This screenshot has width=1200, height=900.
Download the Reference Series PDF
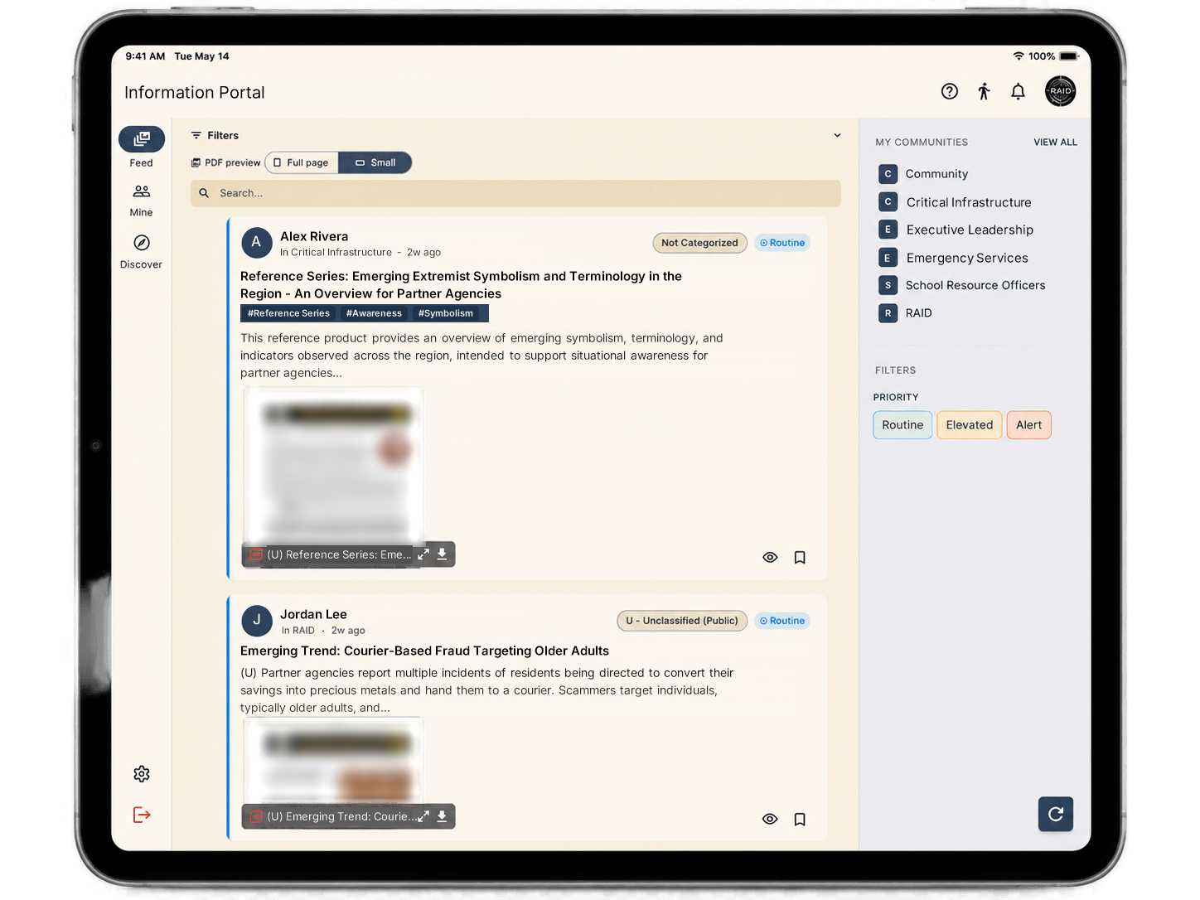(443, 554)
